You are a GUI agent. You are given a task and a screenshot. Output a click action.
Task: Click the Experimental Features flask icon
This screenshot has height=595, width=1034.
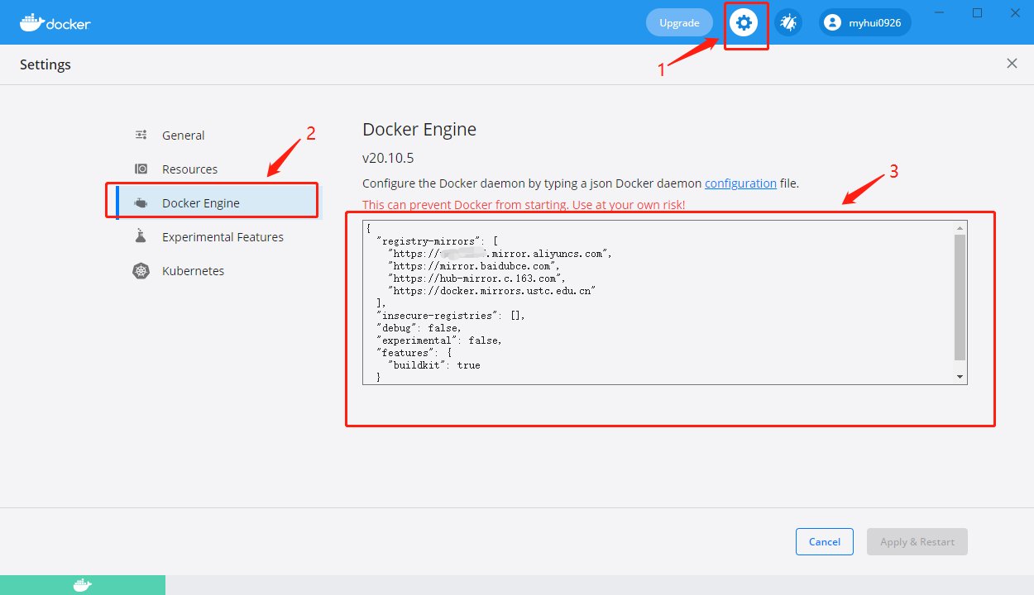(x=140, y=236)
